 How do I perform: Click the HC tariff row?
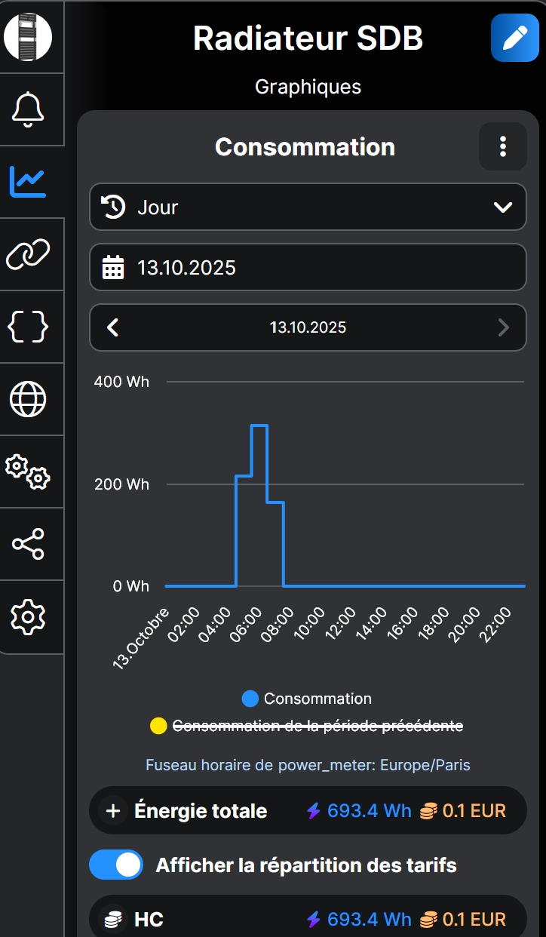(308, 919)
